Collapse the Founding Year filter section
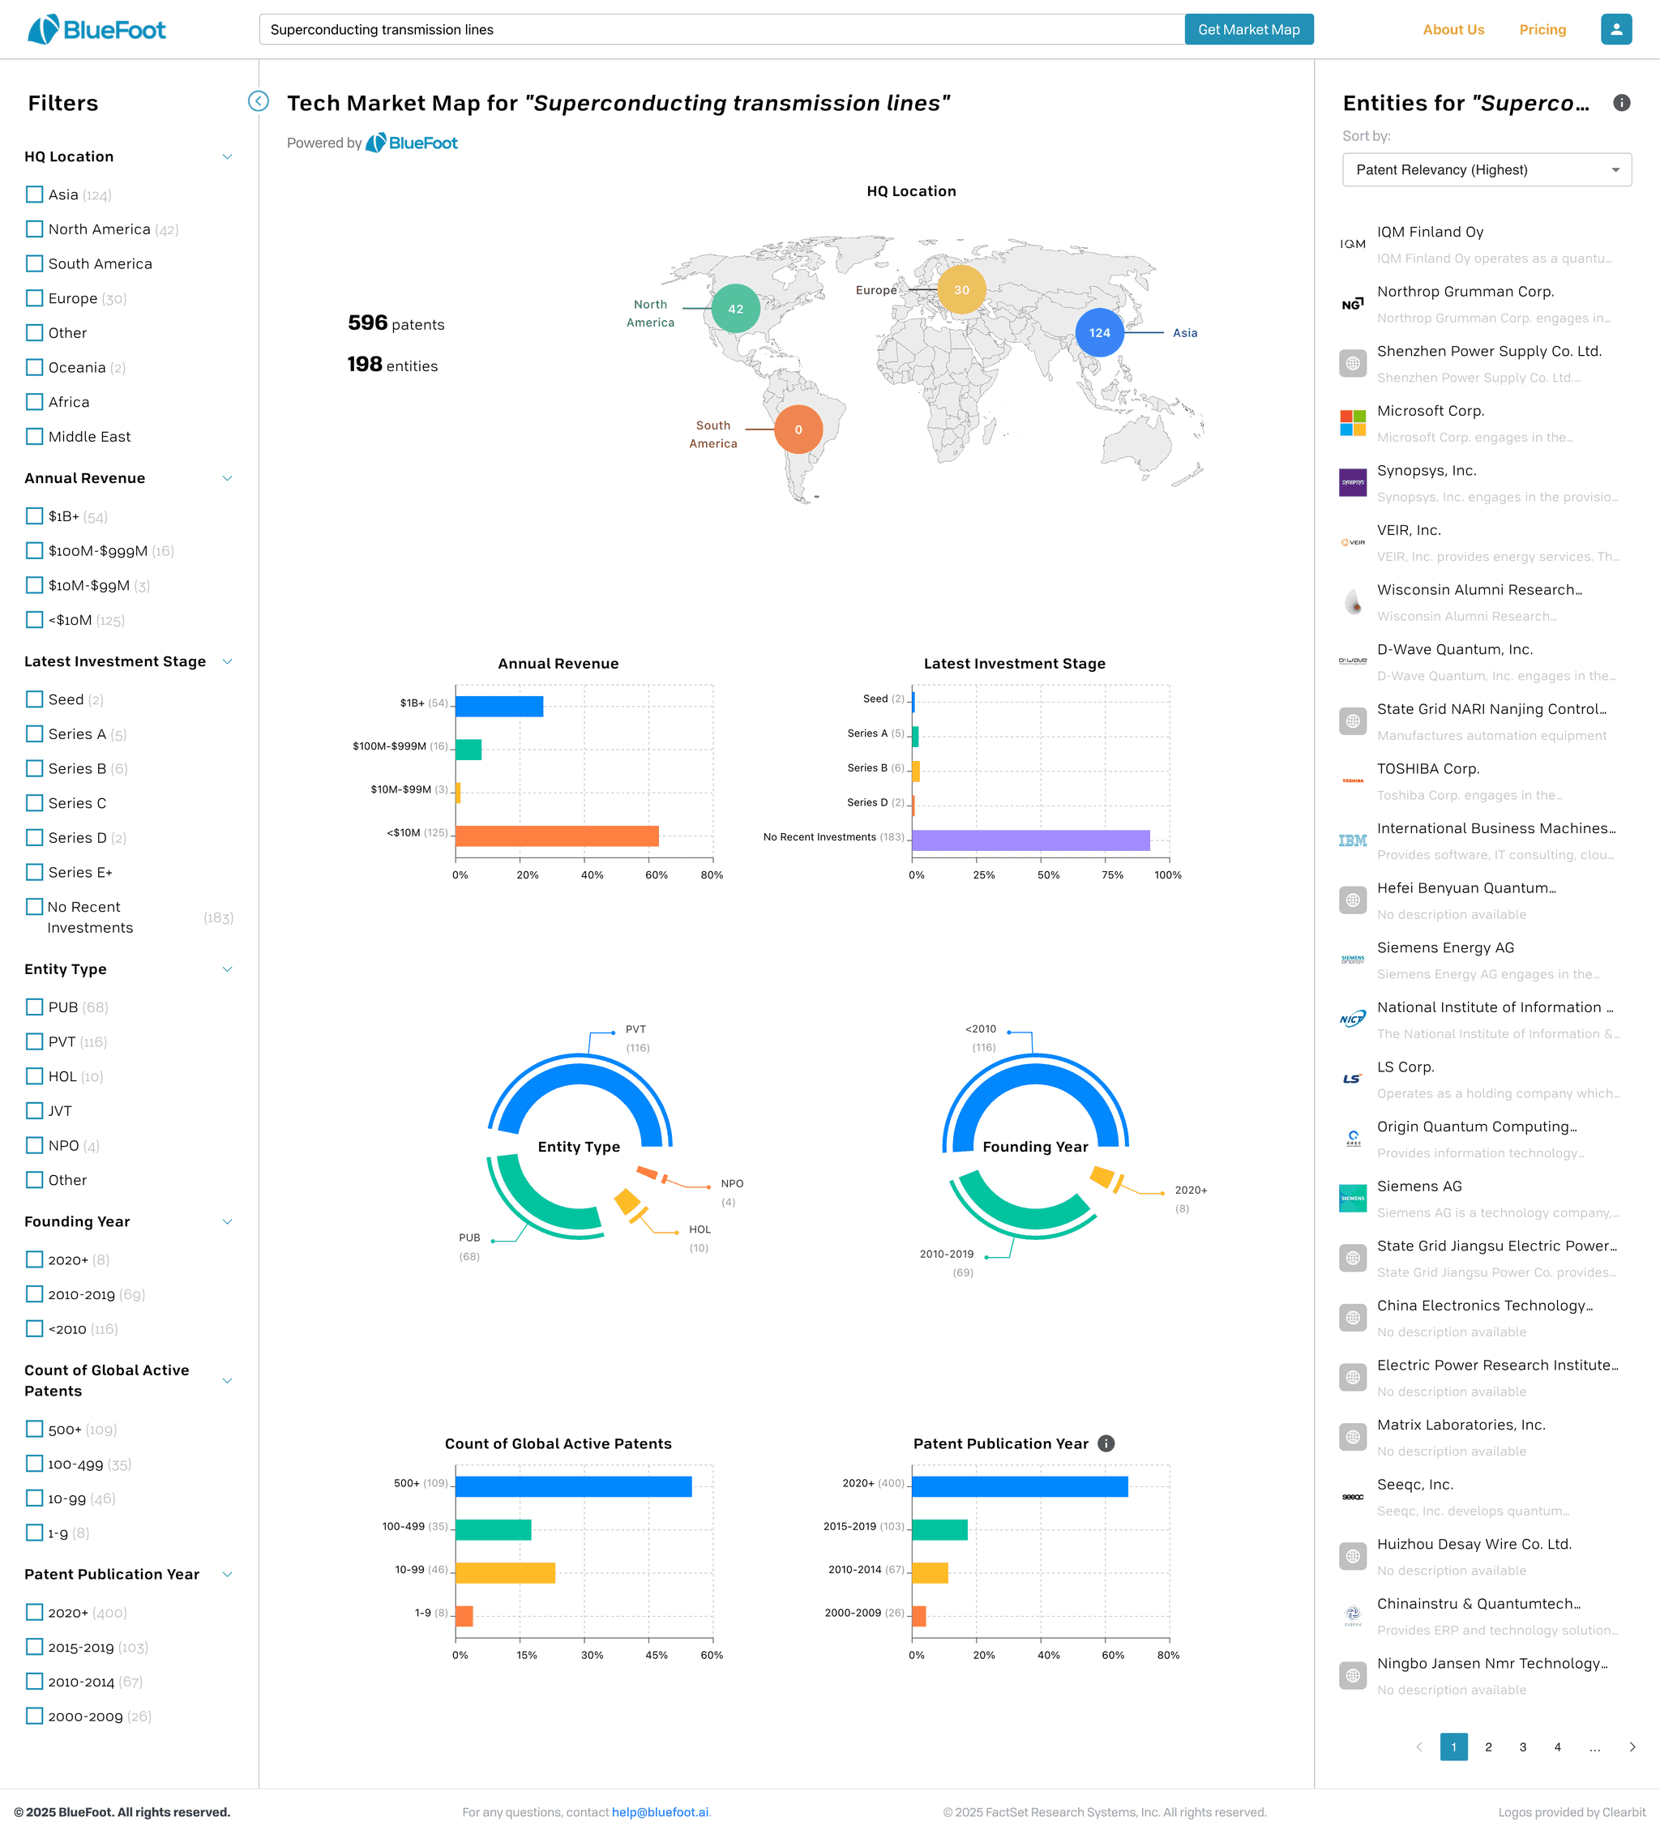The width and height of the screenshot is (1660, 1834). pyautogui.click(x=228, y=1222)
